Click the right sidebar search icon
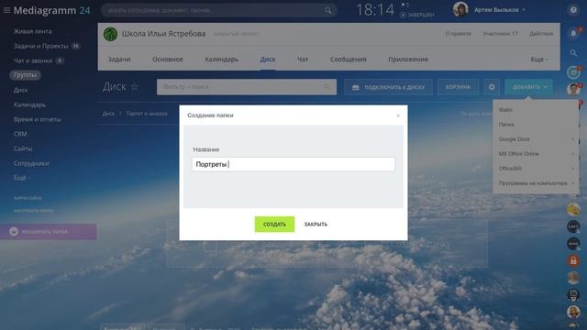Screen dimensions: 587x330 tap(573, 53)
